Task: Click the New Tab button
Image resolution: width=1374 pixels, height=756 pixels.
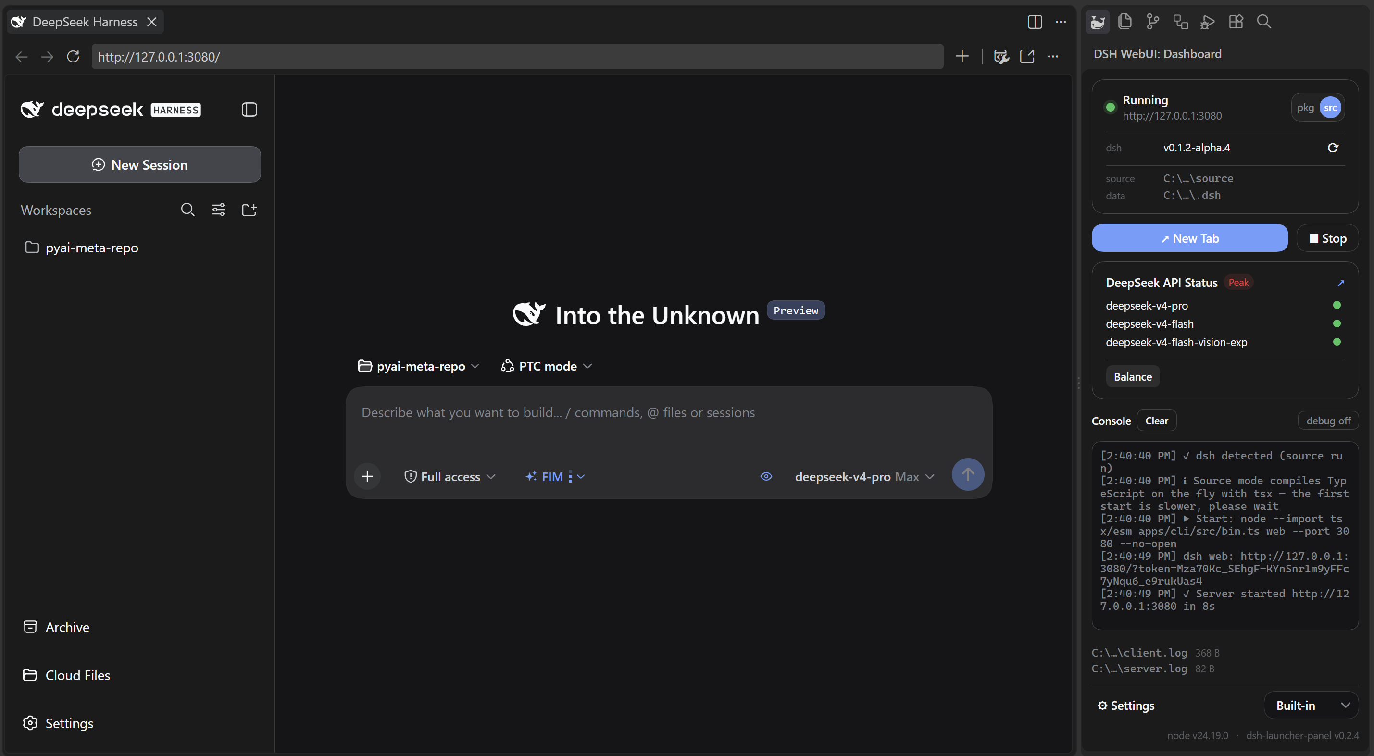Action: [1189, 238]
